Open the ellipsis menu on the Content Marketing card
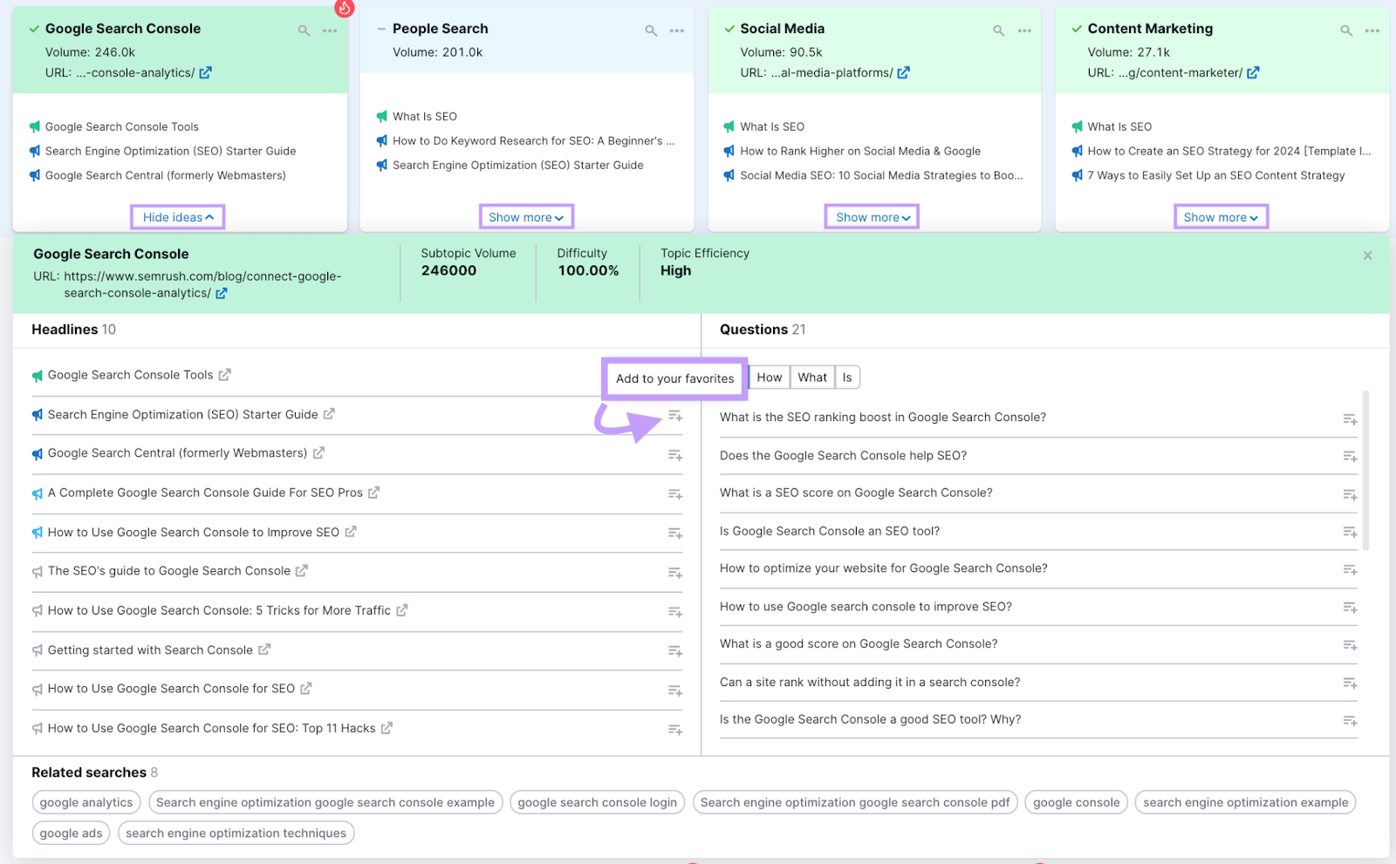The height and width of the screenshot is (864, 1396). [x=1372, y=30]
